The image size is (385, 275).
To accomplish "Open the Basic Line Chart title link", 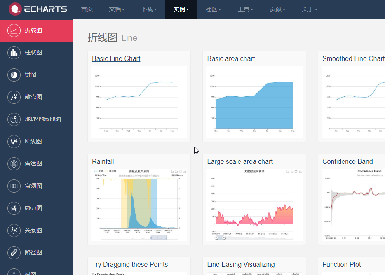I will [116, 59].
